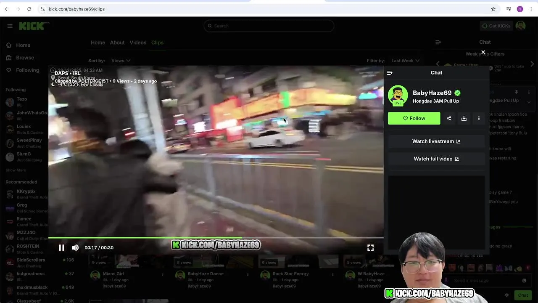
Task: Expand pinned message chevron in chat
Action: [x=529, y=102]
